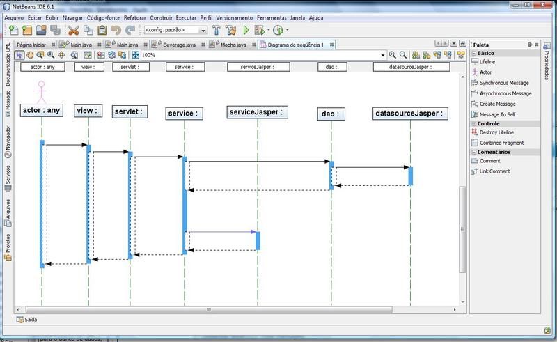Click the Cut scissors icon

pos(73,31)
